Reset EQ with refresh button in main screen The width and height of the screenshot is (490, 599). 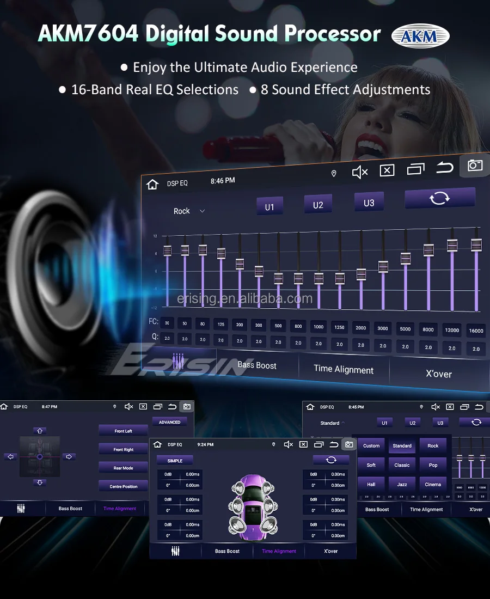[x=439, y=198]
